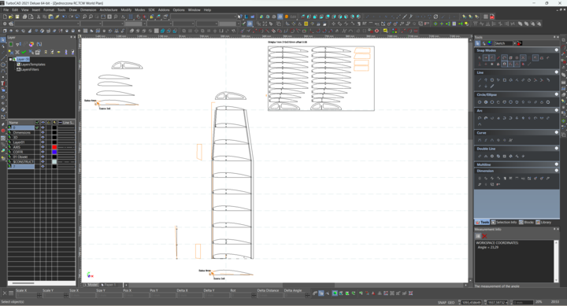This screenshot has height=306, width=567.
Task: Select the first Dimension tool icon
Action: click(480, 178)
